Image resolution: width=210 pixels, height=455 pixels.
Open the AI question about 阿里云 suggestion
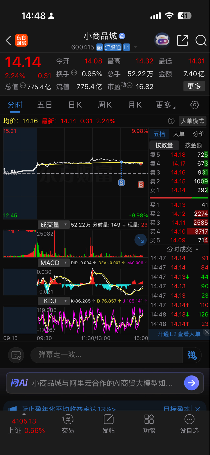102,383
